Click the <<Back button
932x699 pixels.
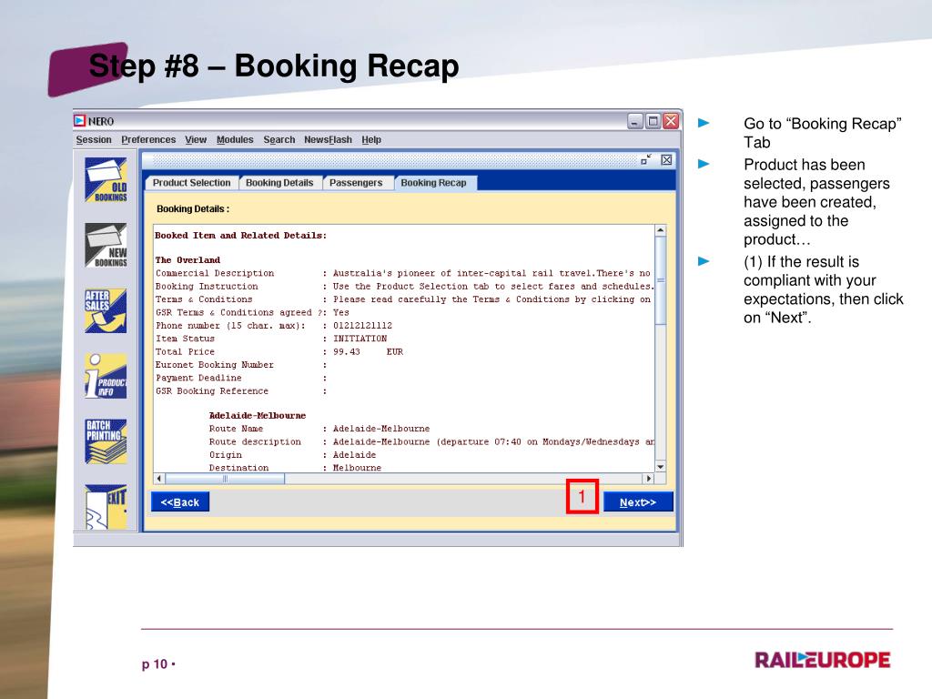coord(180,501)
